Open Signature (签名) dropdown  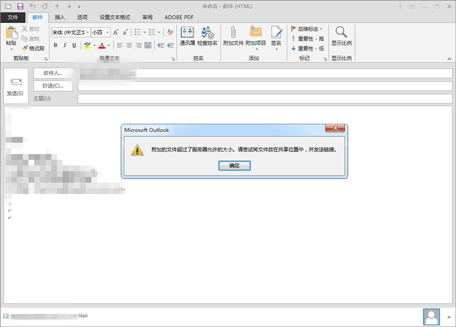point(276,38)
